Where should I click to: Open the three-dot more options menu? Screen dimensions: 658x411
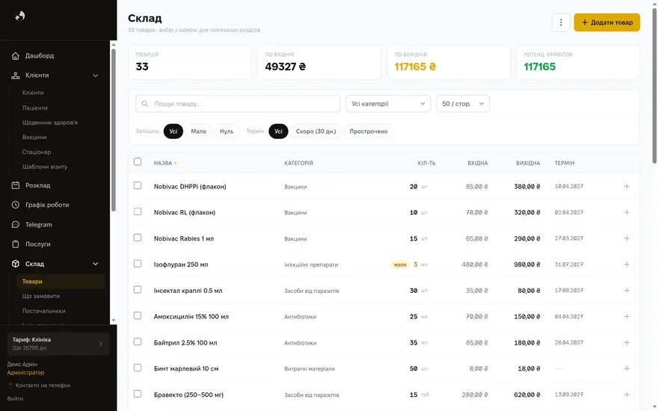(561, 22)
